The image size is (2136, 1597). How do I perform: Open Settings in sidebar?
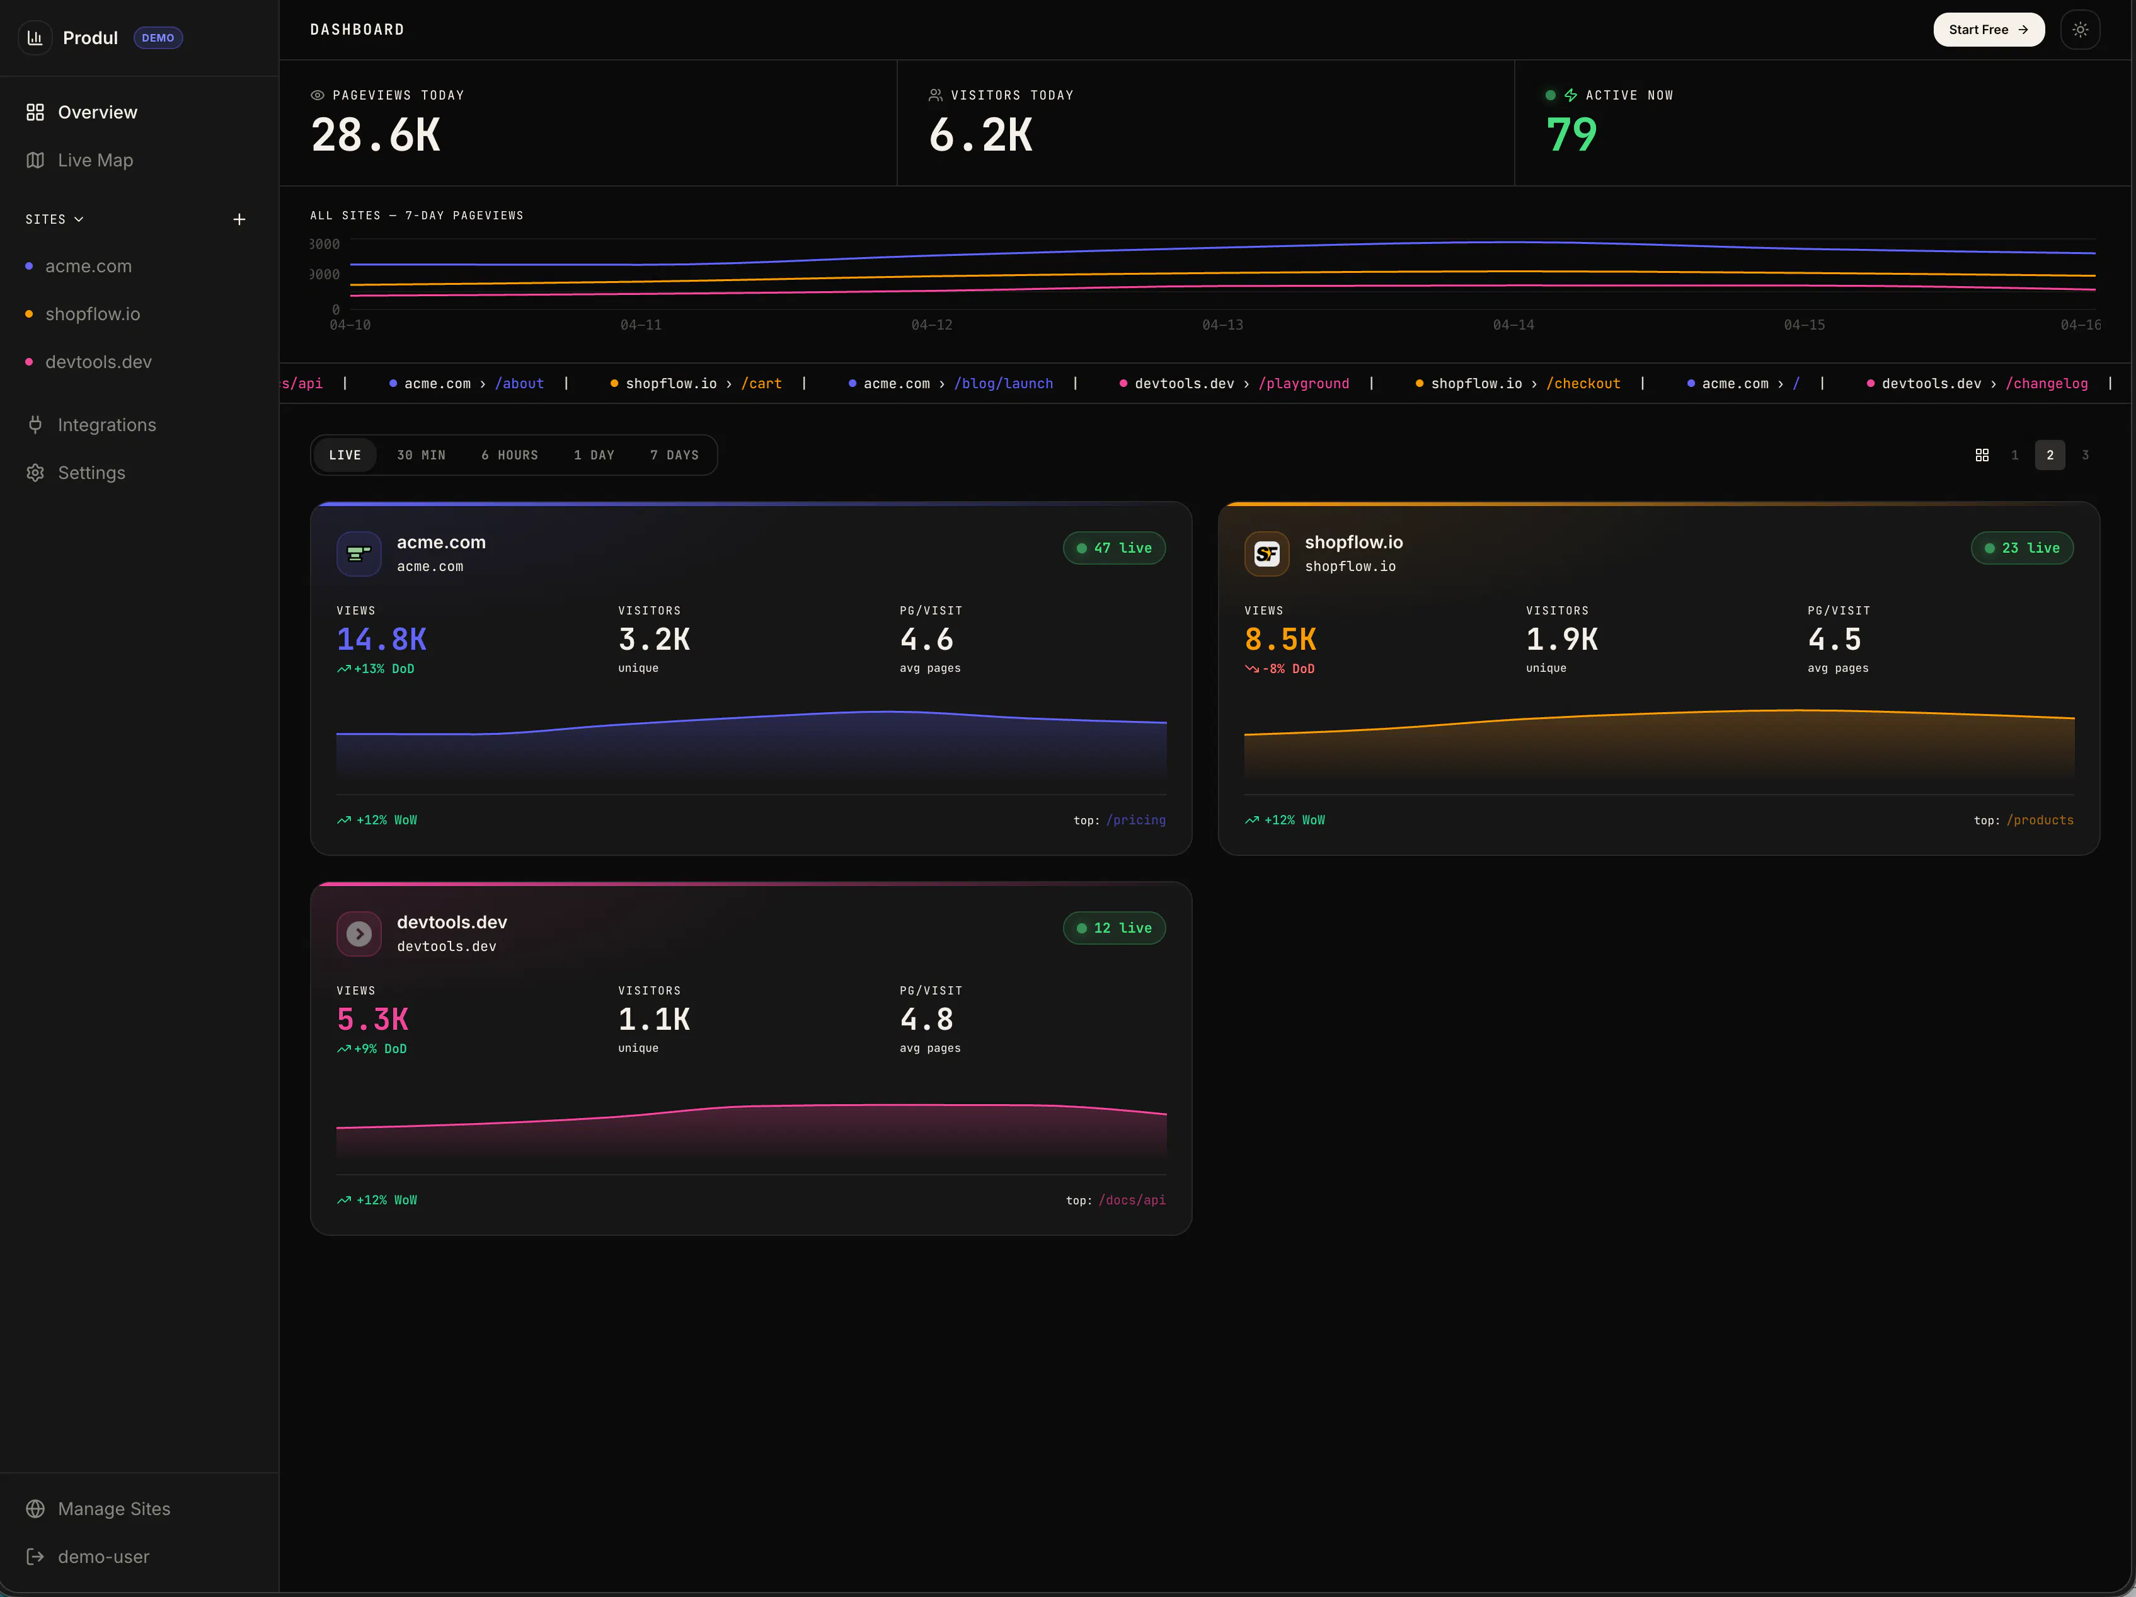[92, 473]
